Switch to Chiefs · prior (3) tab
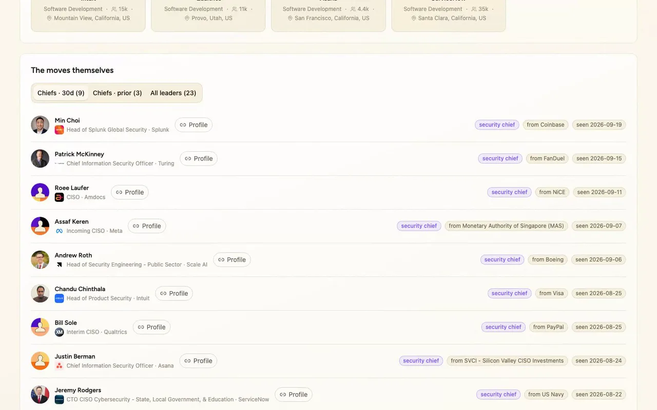 [x=118, y=93]
